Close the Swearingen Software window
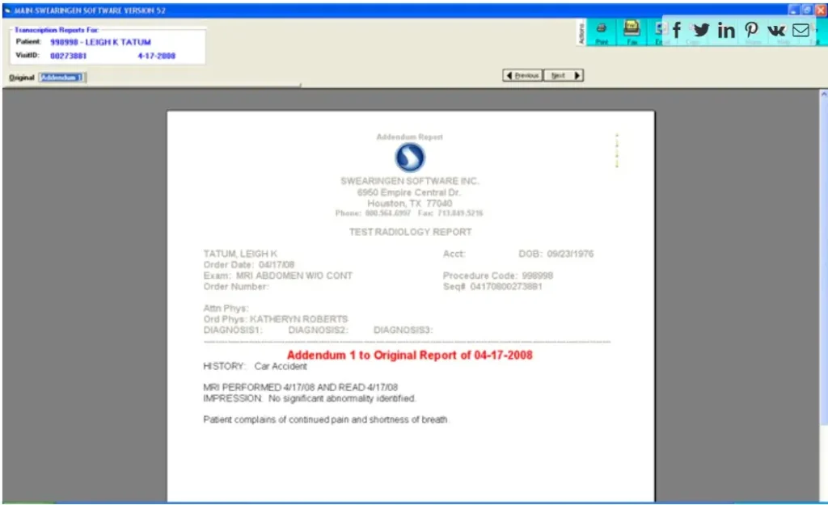 click(820, 10)
